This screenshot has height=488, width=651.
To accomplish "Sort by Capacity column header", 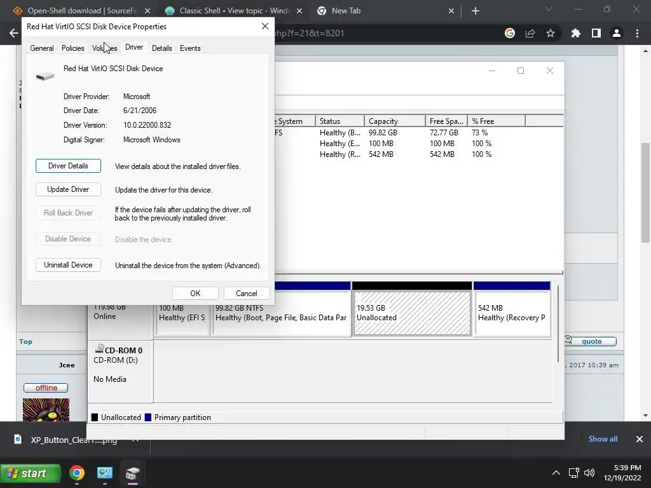I will pos(395,121).
